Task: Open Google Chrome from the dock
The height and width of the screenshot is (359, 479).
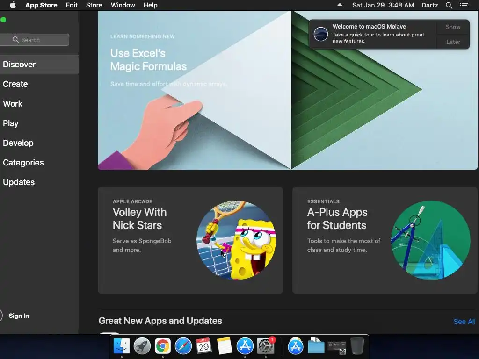Action: [x=162, y=346]
